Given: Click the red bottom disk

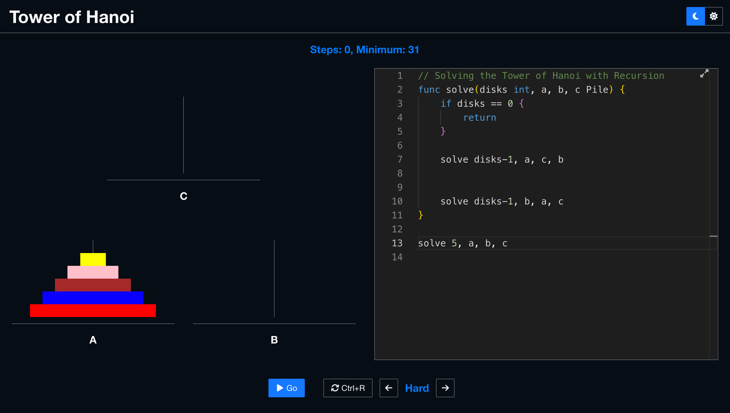Looking at the screenshot, I should (x=93, y=311).
